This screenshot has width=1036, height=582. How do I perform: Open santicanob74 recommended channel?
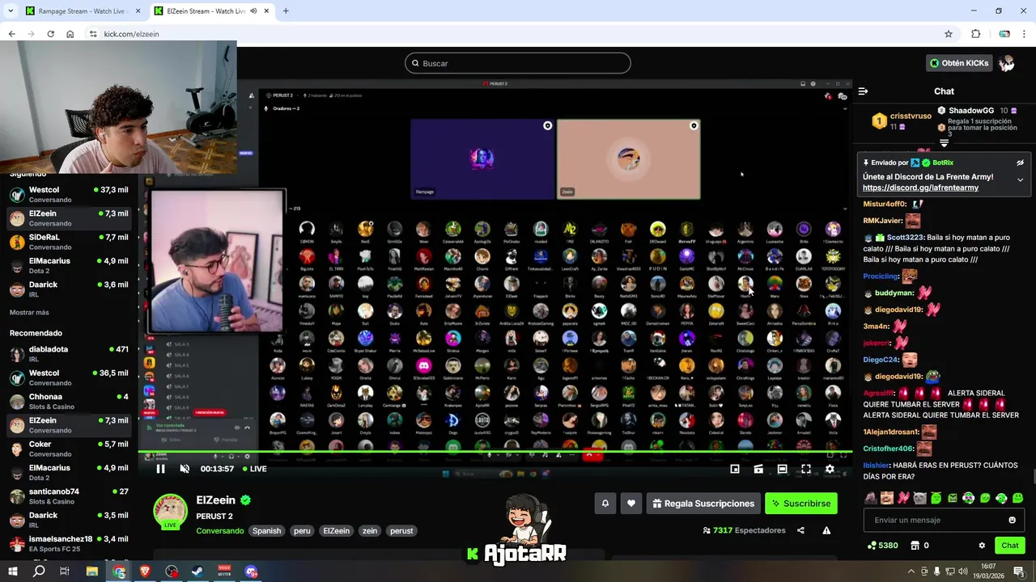pos(69,496)
